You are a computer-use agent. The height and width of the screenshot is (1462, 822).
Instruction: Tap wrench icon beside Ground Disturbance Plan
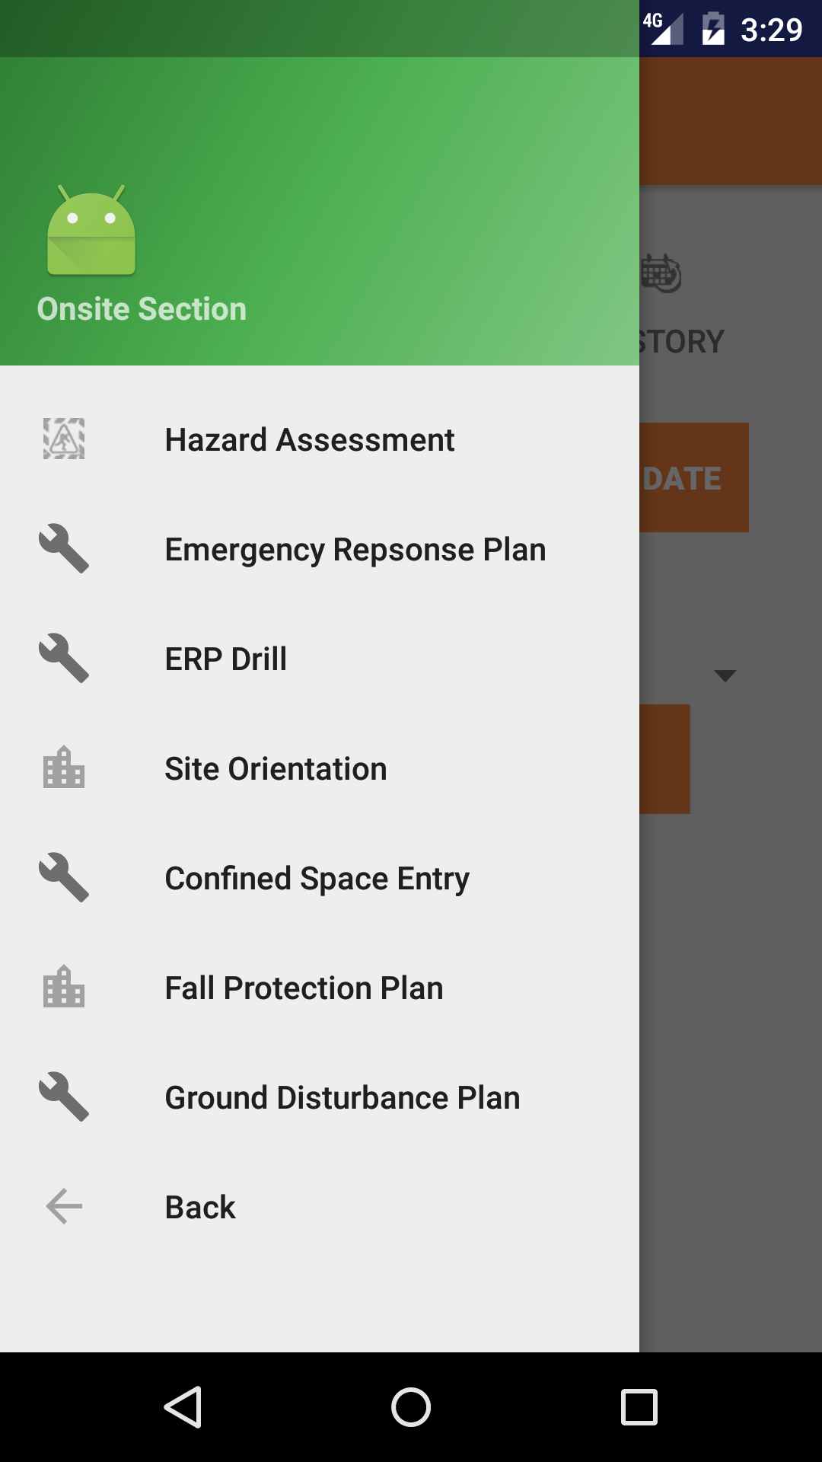pyautogui.click(x=64, y=1097)
